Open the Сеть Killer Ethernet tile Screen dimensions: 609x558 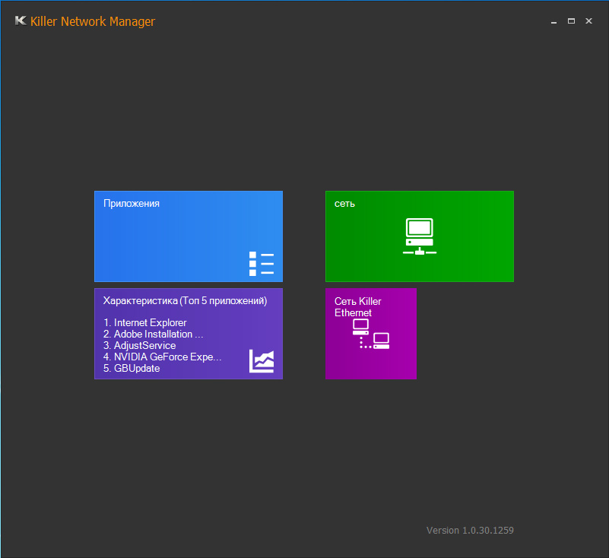pos(371,334)
